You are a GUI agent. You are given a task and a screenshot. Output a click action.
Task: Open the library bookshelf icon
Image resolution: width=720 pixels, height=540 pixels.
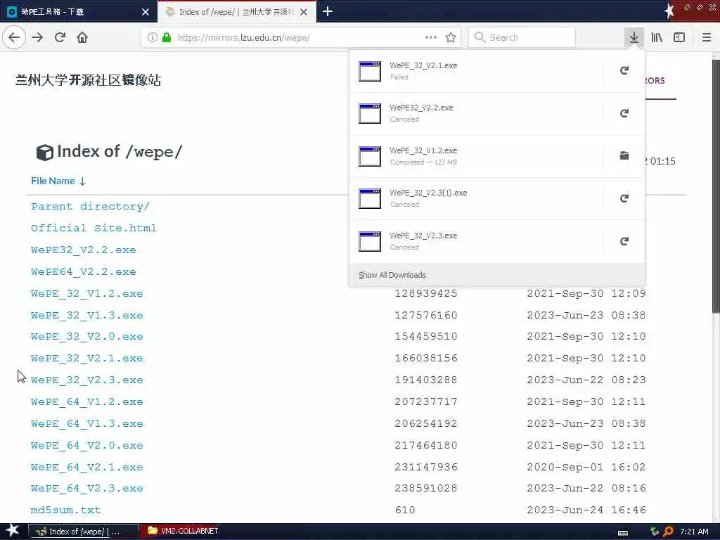(x=657, y=37)
